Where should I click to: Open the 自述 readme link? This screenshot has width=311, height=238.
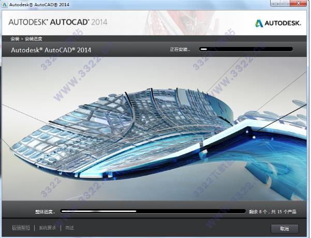click(70, 228)
